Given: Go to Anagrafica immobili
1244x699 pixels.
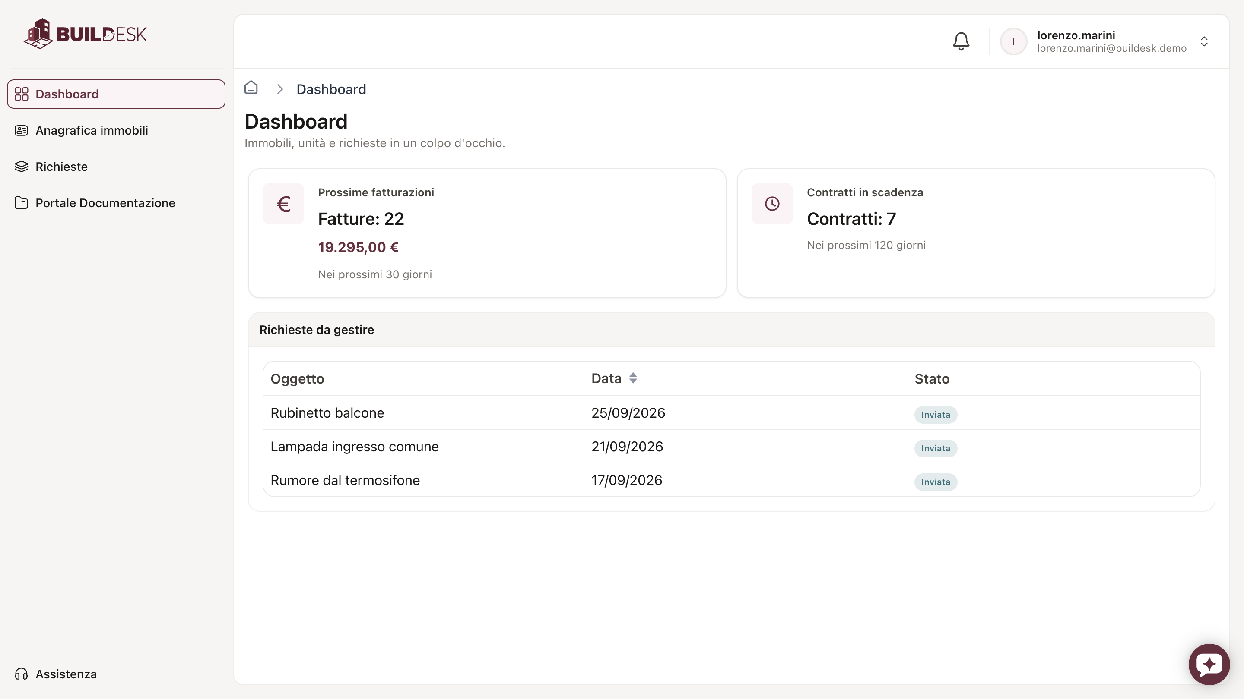Looking at the screenshot, I should point(116,130).
